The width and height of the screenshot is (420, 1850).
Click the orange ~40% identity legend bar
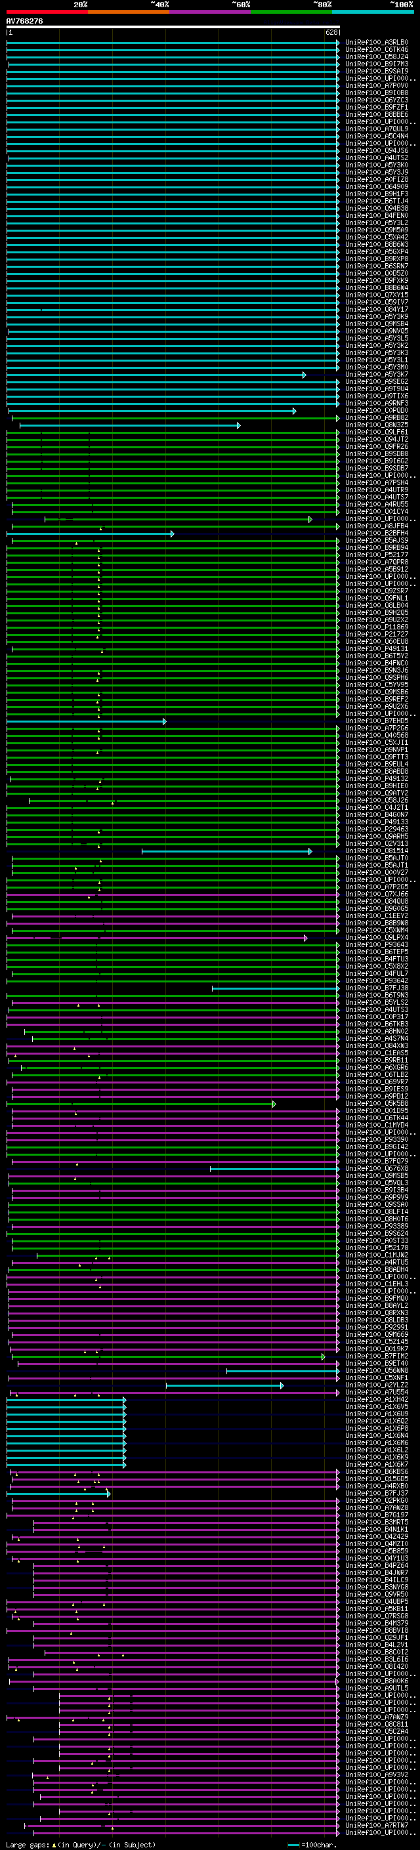(x=129, y=12)
